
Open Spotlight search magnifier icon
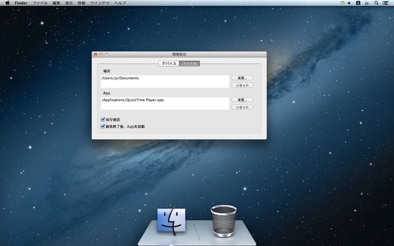376,3
